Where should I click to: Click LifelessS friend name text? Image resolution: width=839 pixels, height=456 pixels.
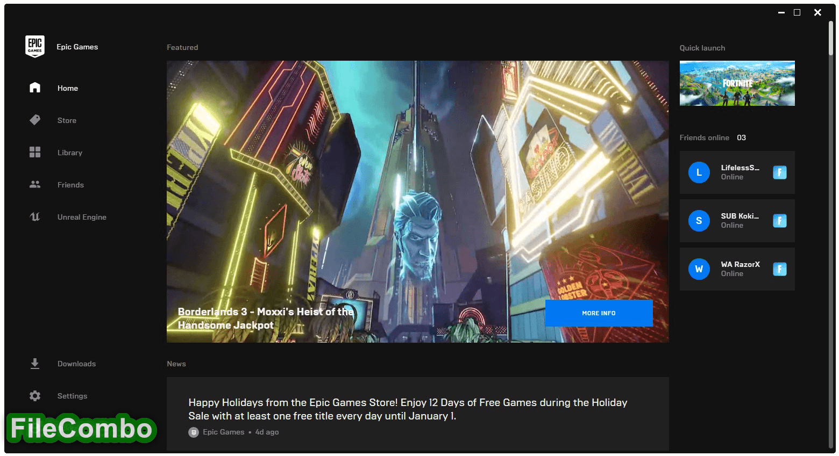pyautogui.click(x=740, y=168)
